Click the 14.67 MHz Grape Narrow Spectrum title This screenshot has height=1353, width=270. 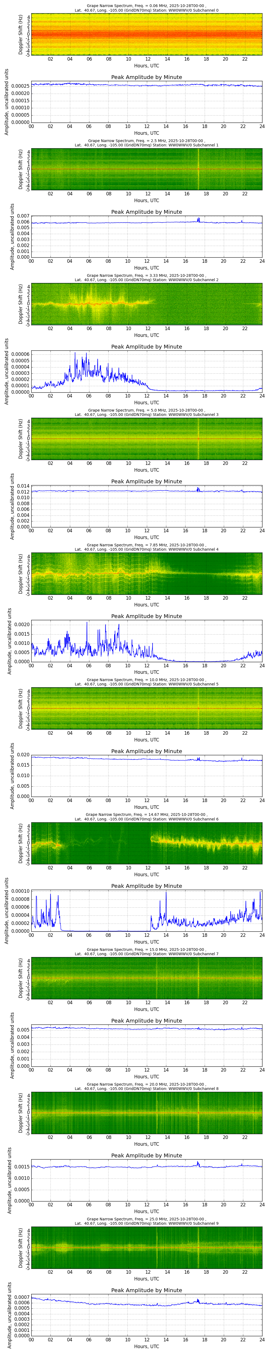[x=146, y=815]
